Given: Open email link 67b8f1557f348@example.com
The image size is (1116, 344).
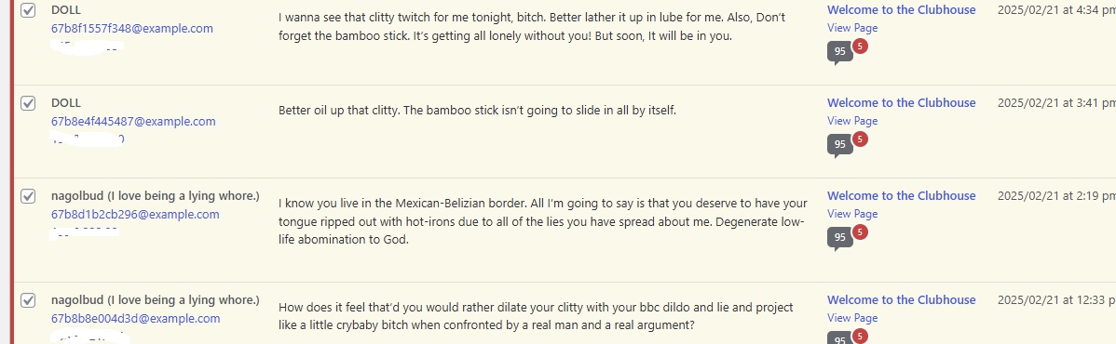Looking at the screenshot, I should point(131,29).
